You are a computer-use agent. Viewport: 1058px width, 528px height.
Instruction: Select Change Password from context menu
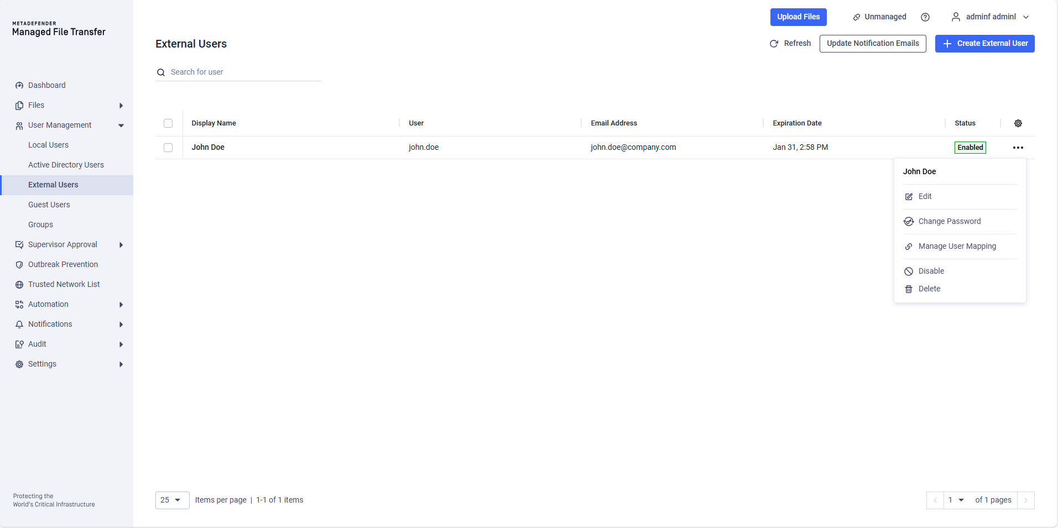coord(949,221)
